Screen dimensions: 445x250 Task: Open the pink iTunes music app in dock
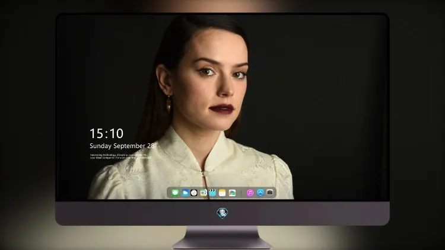pyautogui.click(x=250, y=193)
